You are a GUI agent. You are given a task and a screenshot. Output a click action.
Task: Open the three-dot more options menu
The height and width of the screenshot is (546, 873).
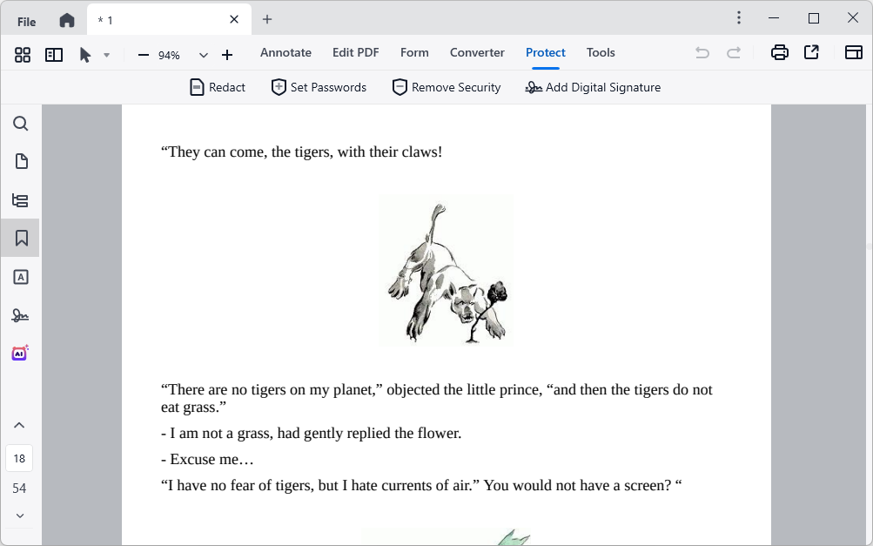739,18
